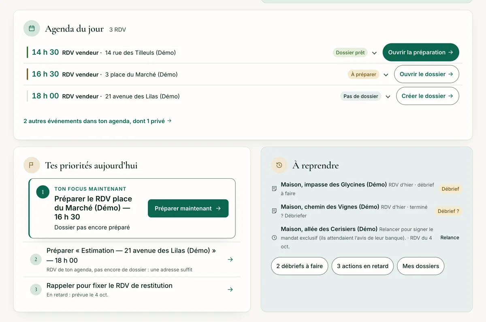Click the Rappeler pour fixer le RDV de restitution text
This screenshot has width=486, height=322.
point(109,286)
